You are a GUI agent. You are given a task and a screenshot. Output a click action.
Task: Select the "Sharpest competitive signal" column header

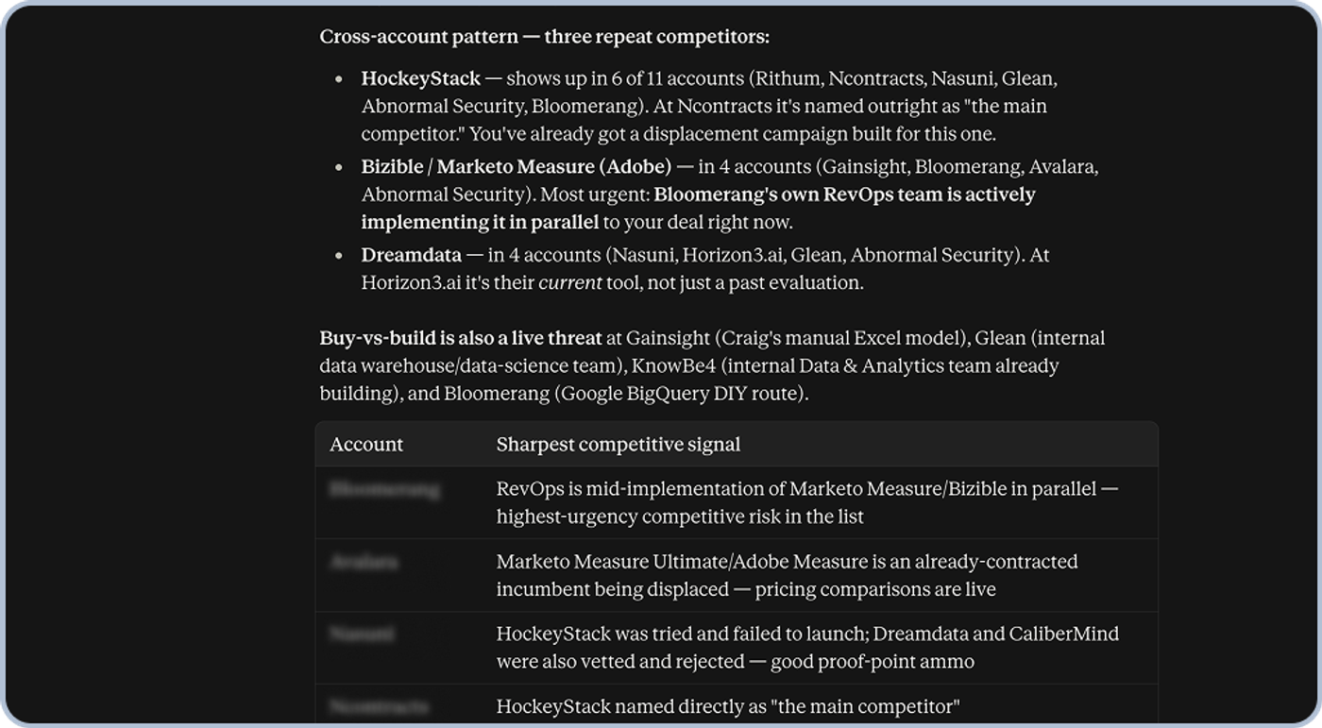[619, 444]
